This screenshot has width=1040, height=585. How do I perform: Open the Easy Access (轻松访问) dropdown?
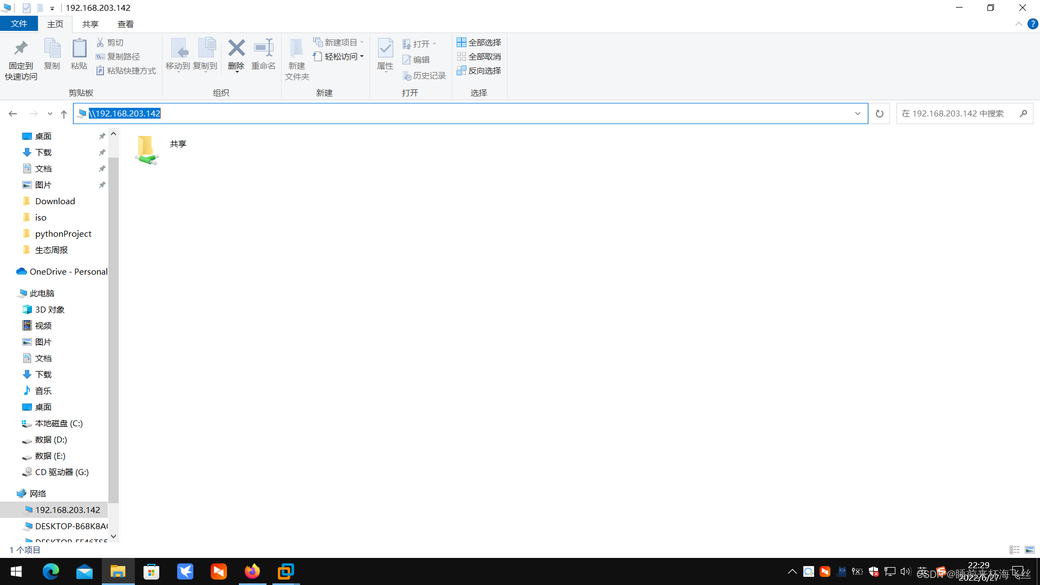tap(339, 56)
